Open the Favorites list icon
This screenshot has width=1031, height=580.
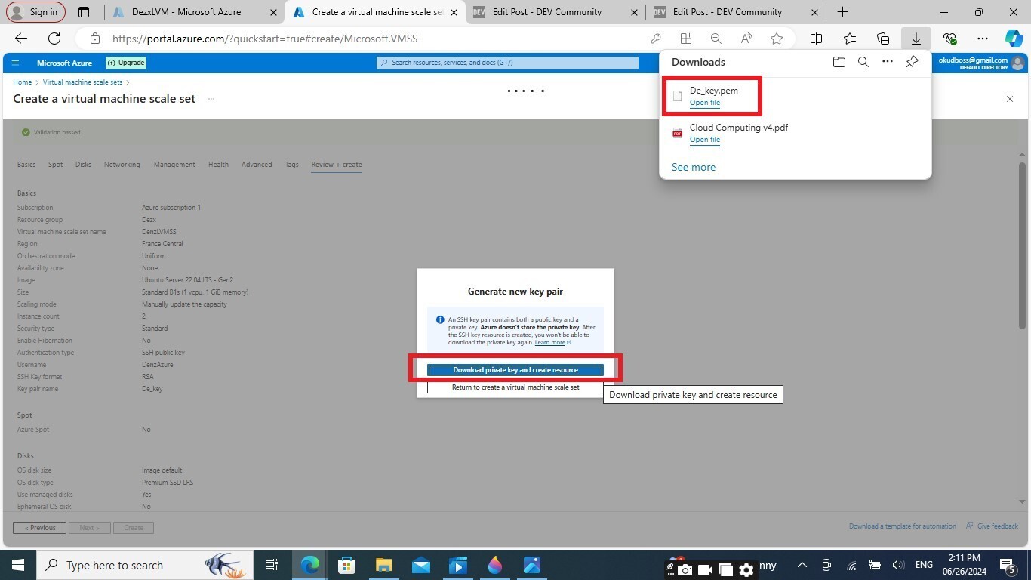click(850, 39)
